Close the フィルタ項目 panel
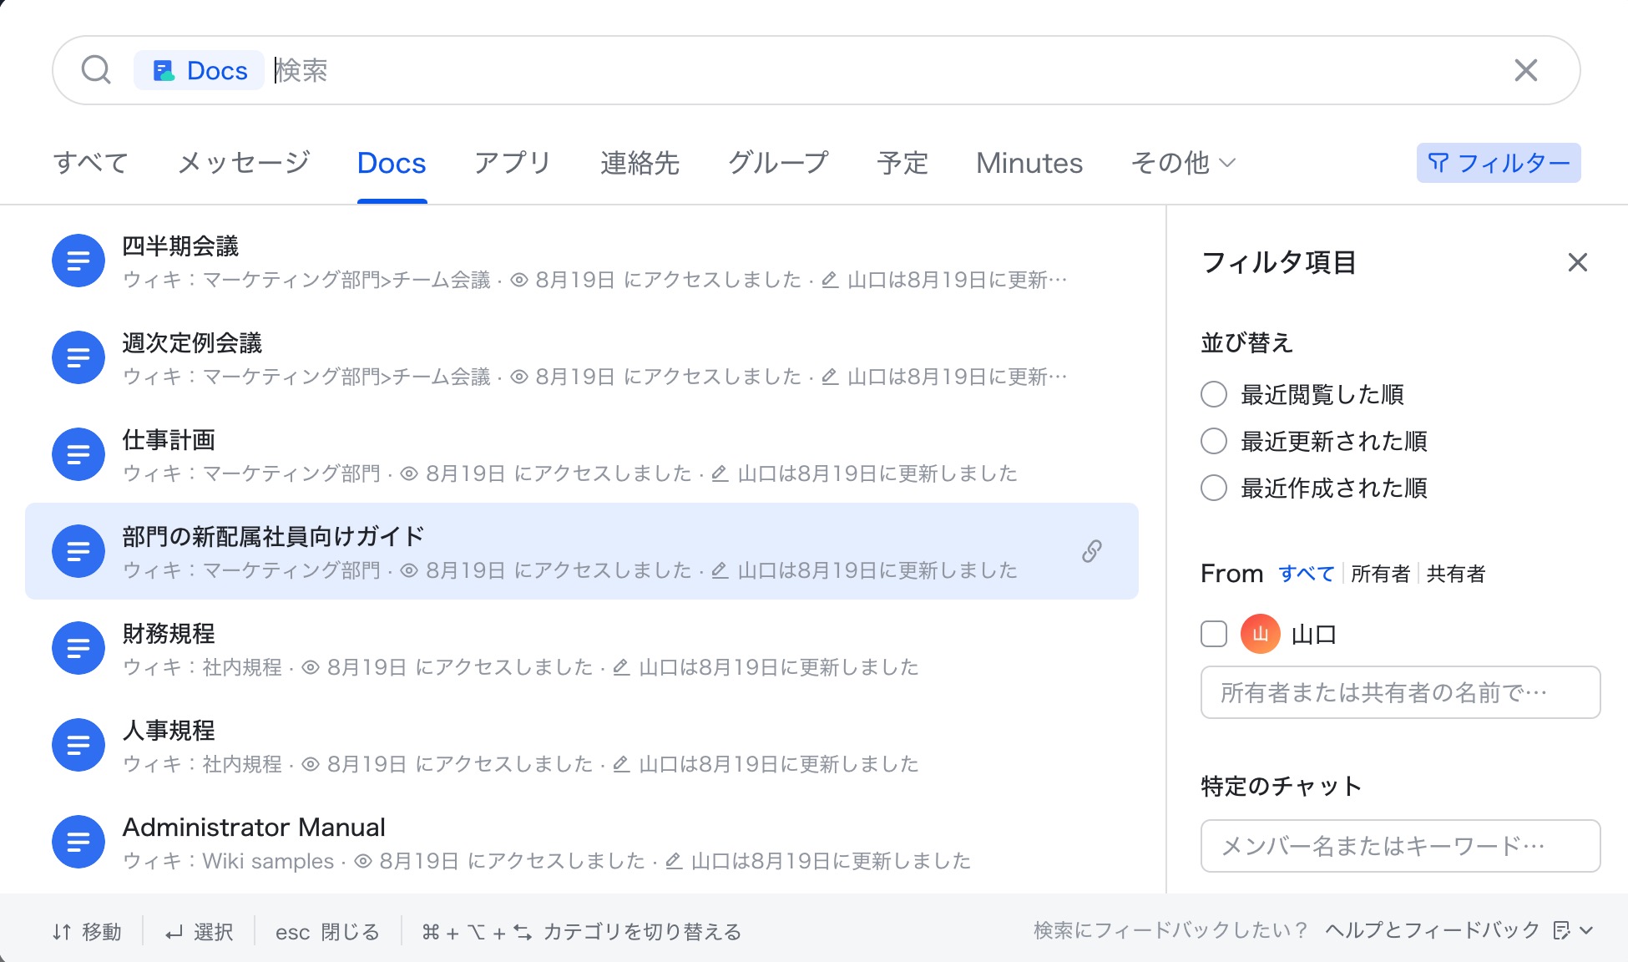 click(1577, 262)
